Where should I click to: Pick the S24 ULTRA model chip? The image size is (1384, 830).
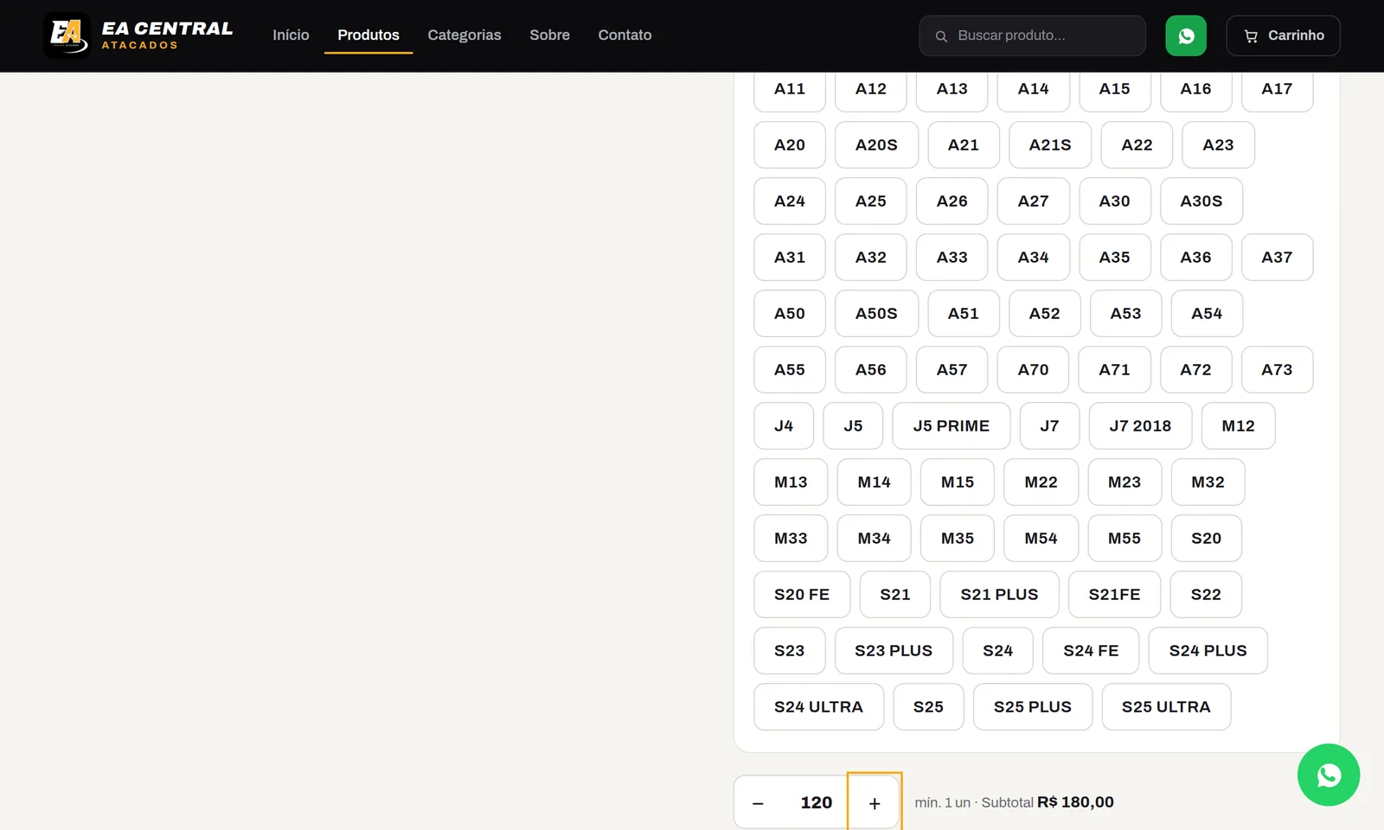click(x=818, y=707)
